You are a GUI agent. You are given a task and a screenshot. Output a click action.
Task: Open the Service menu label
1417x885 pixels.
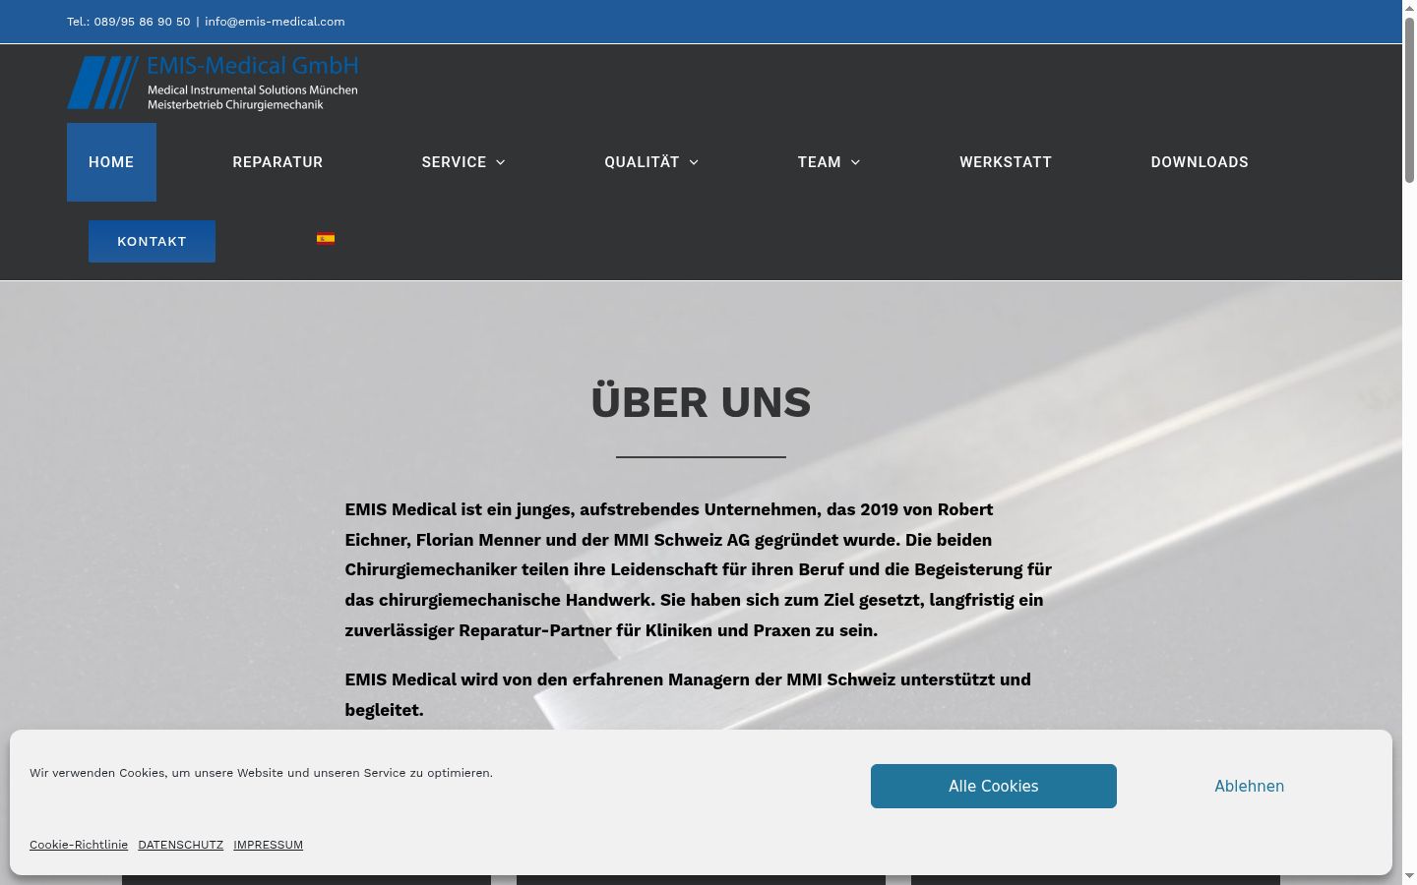click(x=454, y=162)
